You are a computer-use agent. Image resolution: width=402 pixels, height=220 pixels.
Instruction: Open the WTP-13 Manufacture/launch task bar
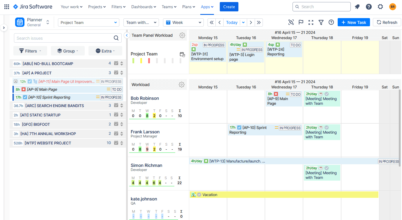tap(294, 161)
